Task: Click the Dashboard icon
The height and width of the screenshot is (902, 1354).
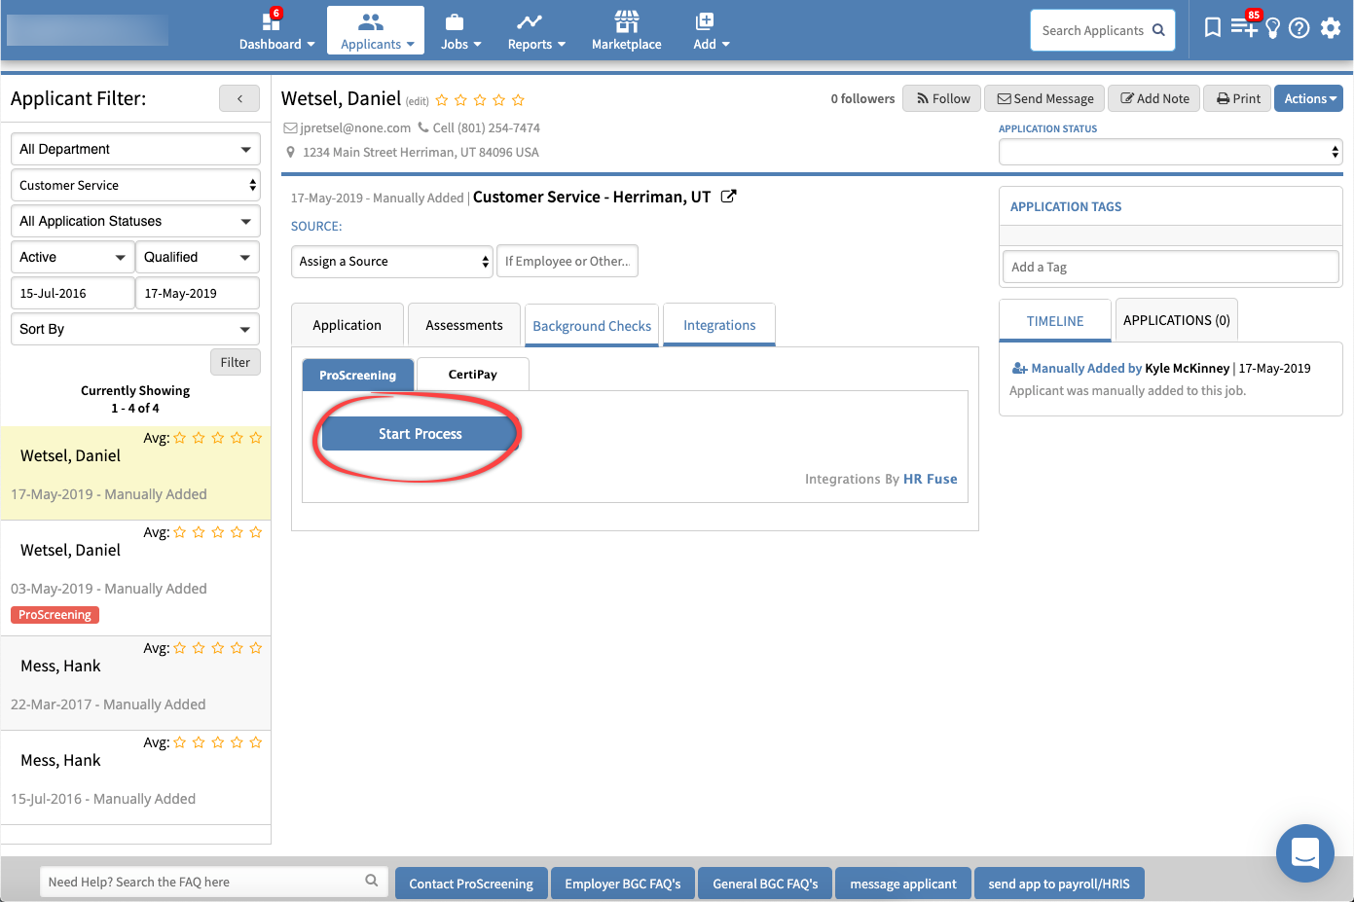Action: (272, 22)
